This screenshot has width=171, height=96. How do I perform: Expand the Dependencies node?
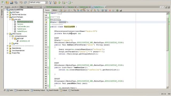pos(7,48)
